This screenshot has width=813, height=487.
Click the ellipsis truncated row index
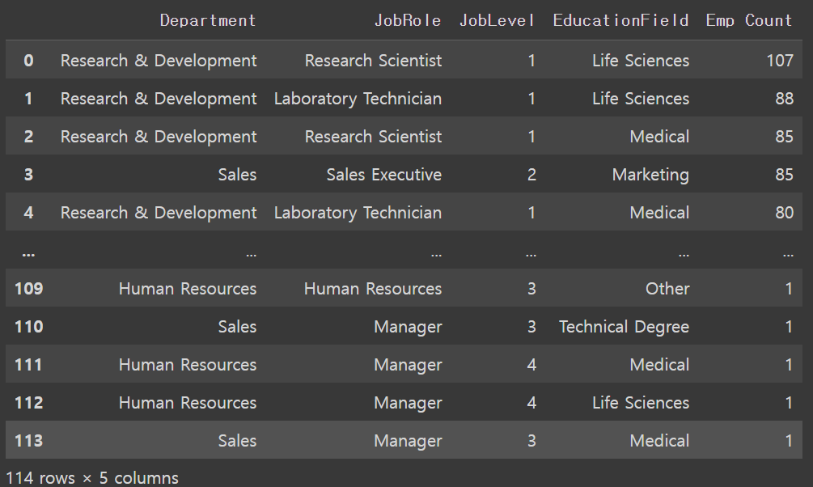28,254
